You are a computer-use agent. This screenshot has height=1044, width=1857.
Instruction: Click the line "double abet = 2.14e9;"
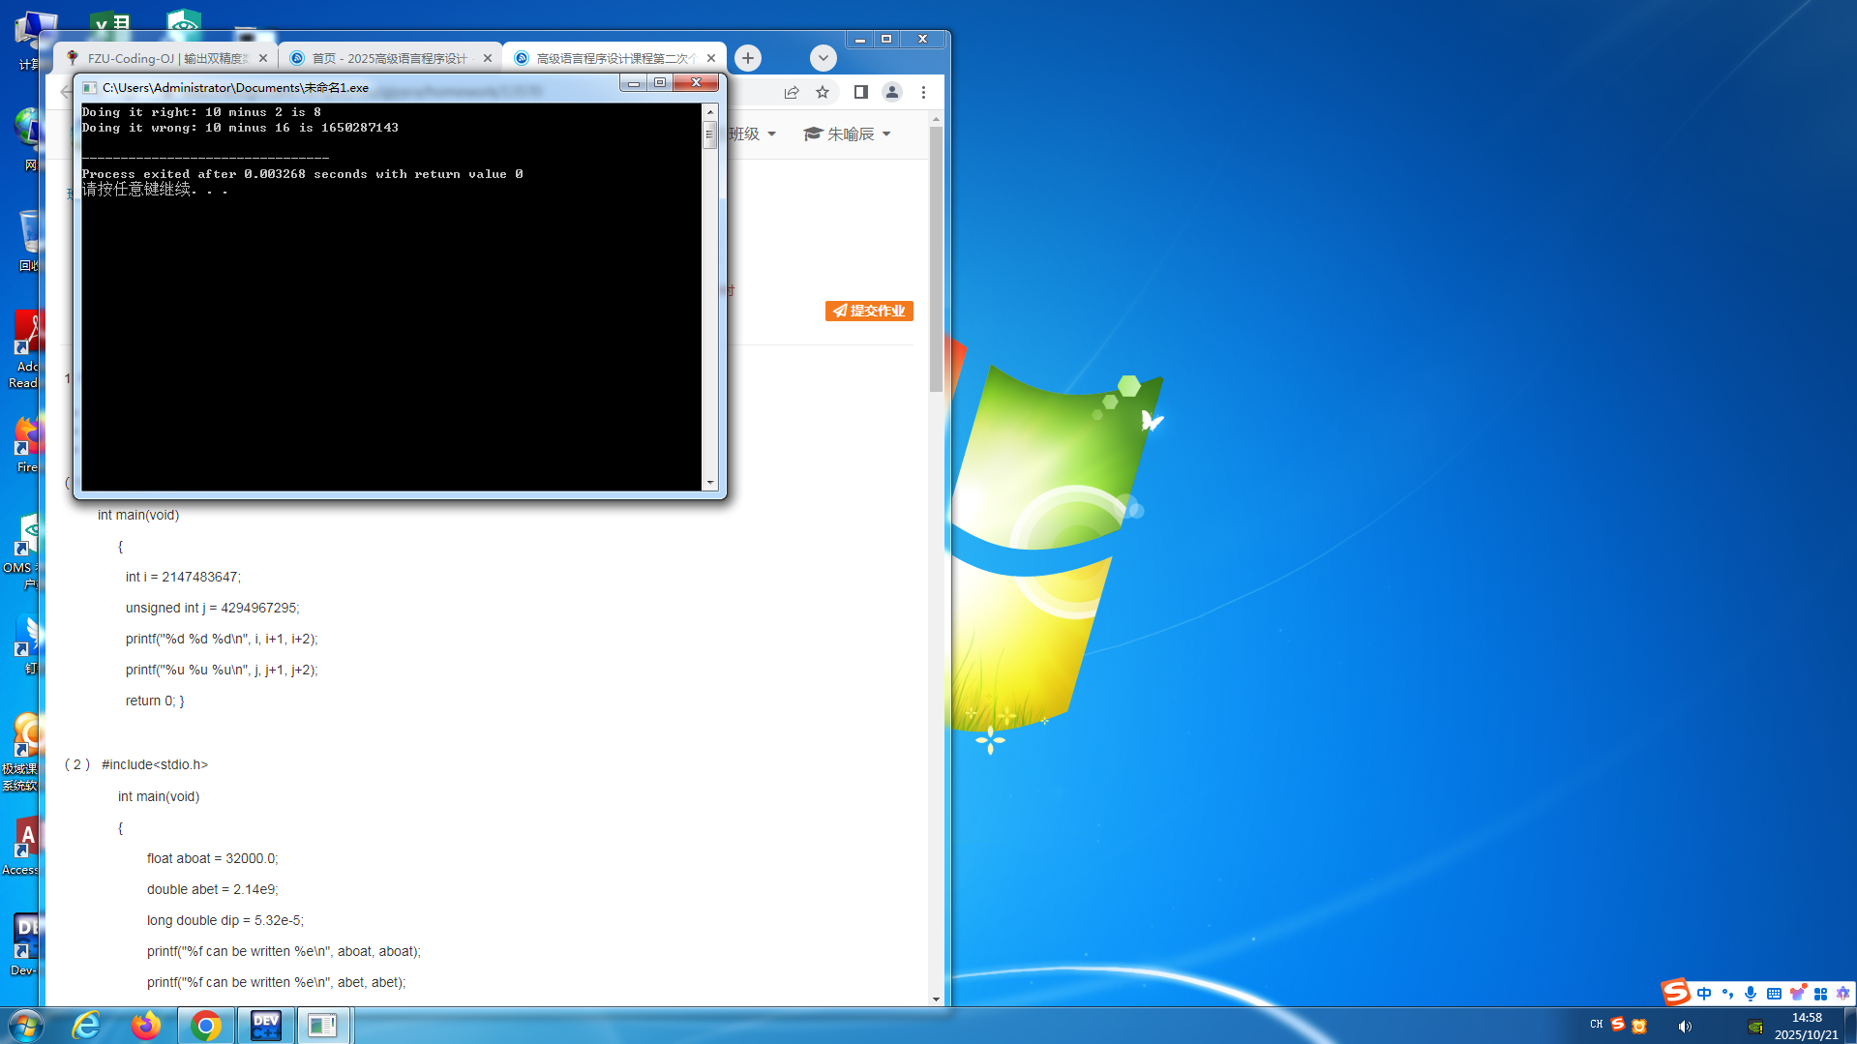[x=213, y=889]
